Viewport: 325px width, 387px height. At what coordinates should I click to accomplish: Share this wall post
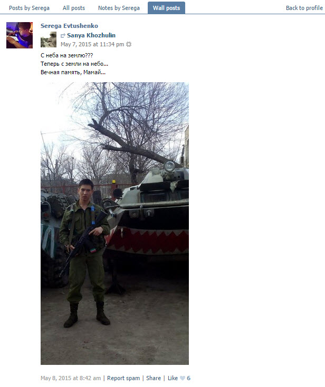154,378
